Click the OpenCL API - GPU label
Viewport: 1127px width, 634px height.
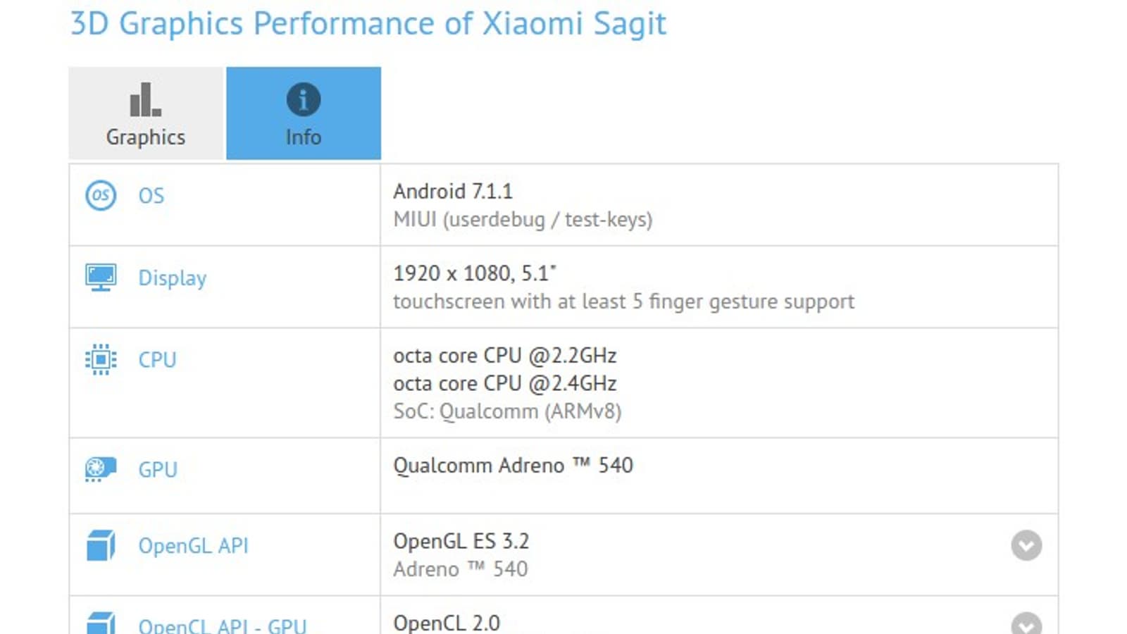pos(222,626)
